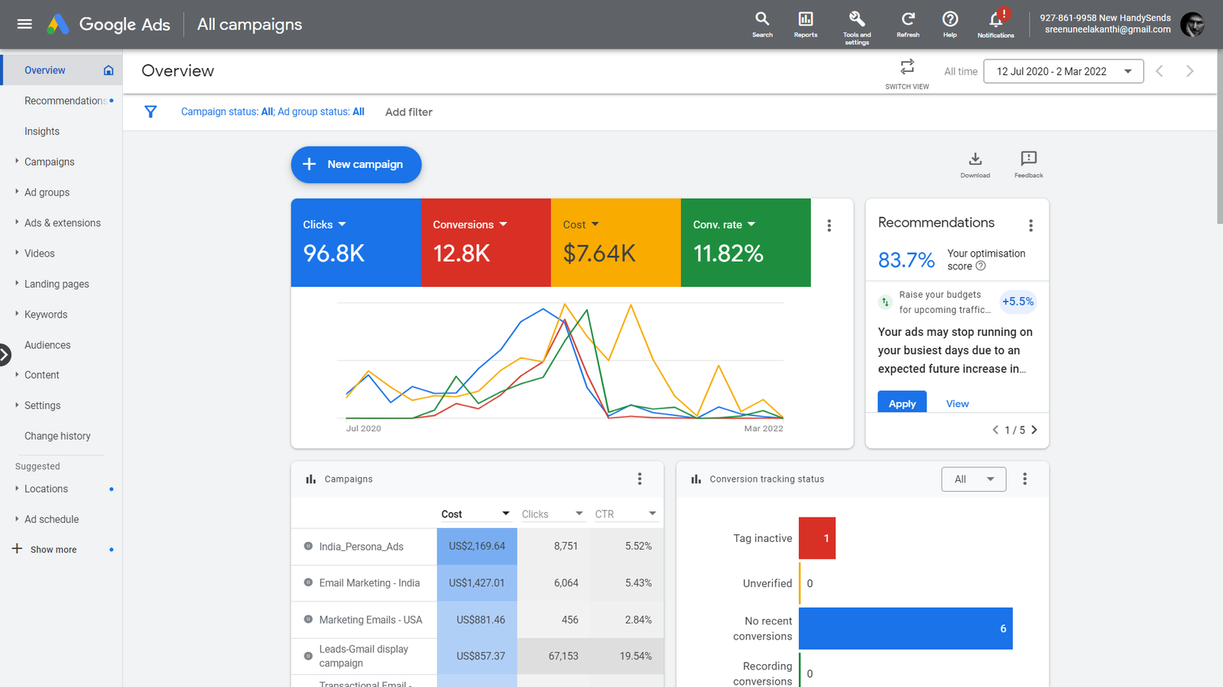Screen dimensions: 1223x687
Task: Apply the budget recommendation
Action: click(x=902, y=403)
